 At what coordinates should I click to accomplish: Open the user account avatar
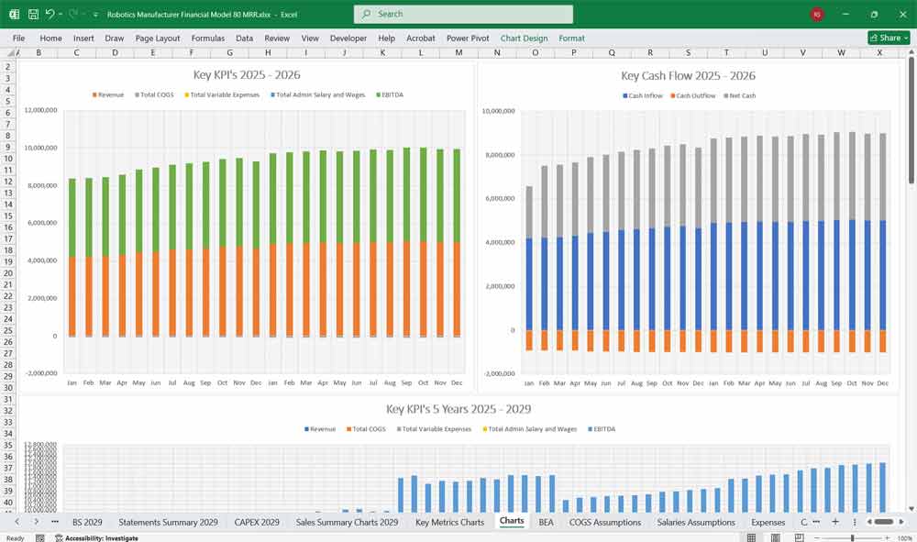[817, 15]
